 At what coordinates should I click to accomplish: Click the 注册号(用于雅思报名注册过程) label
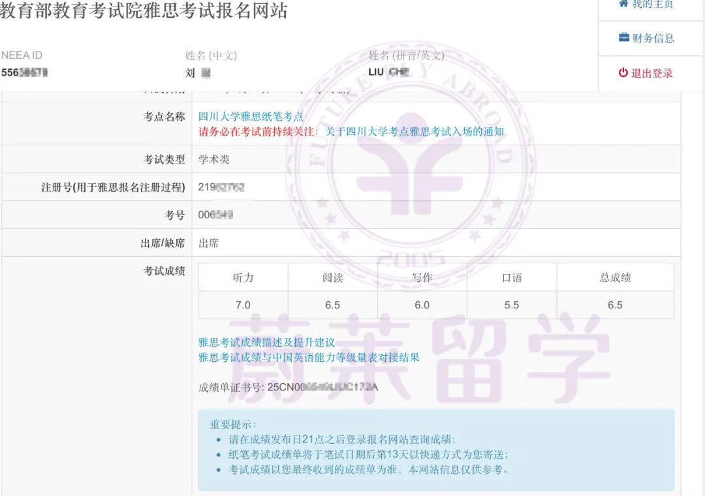tap(113, 187)
